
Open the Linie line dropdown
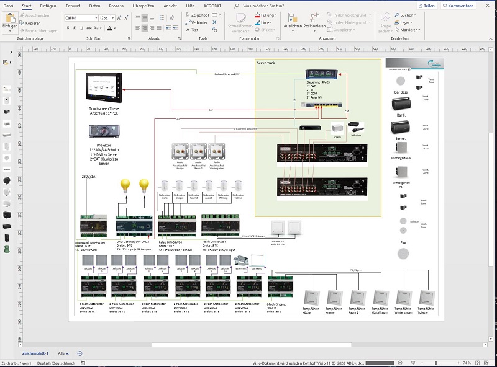point(263,22)
